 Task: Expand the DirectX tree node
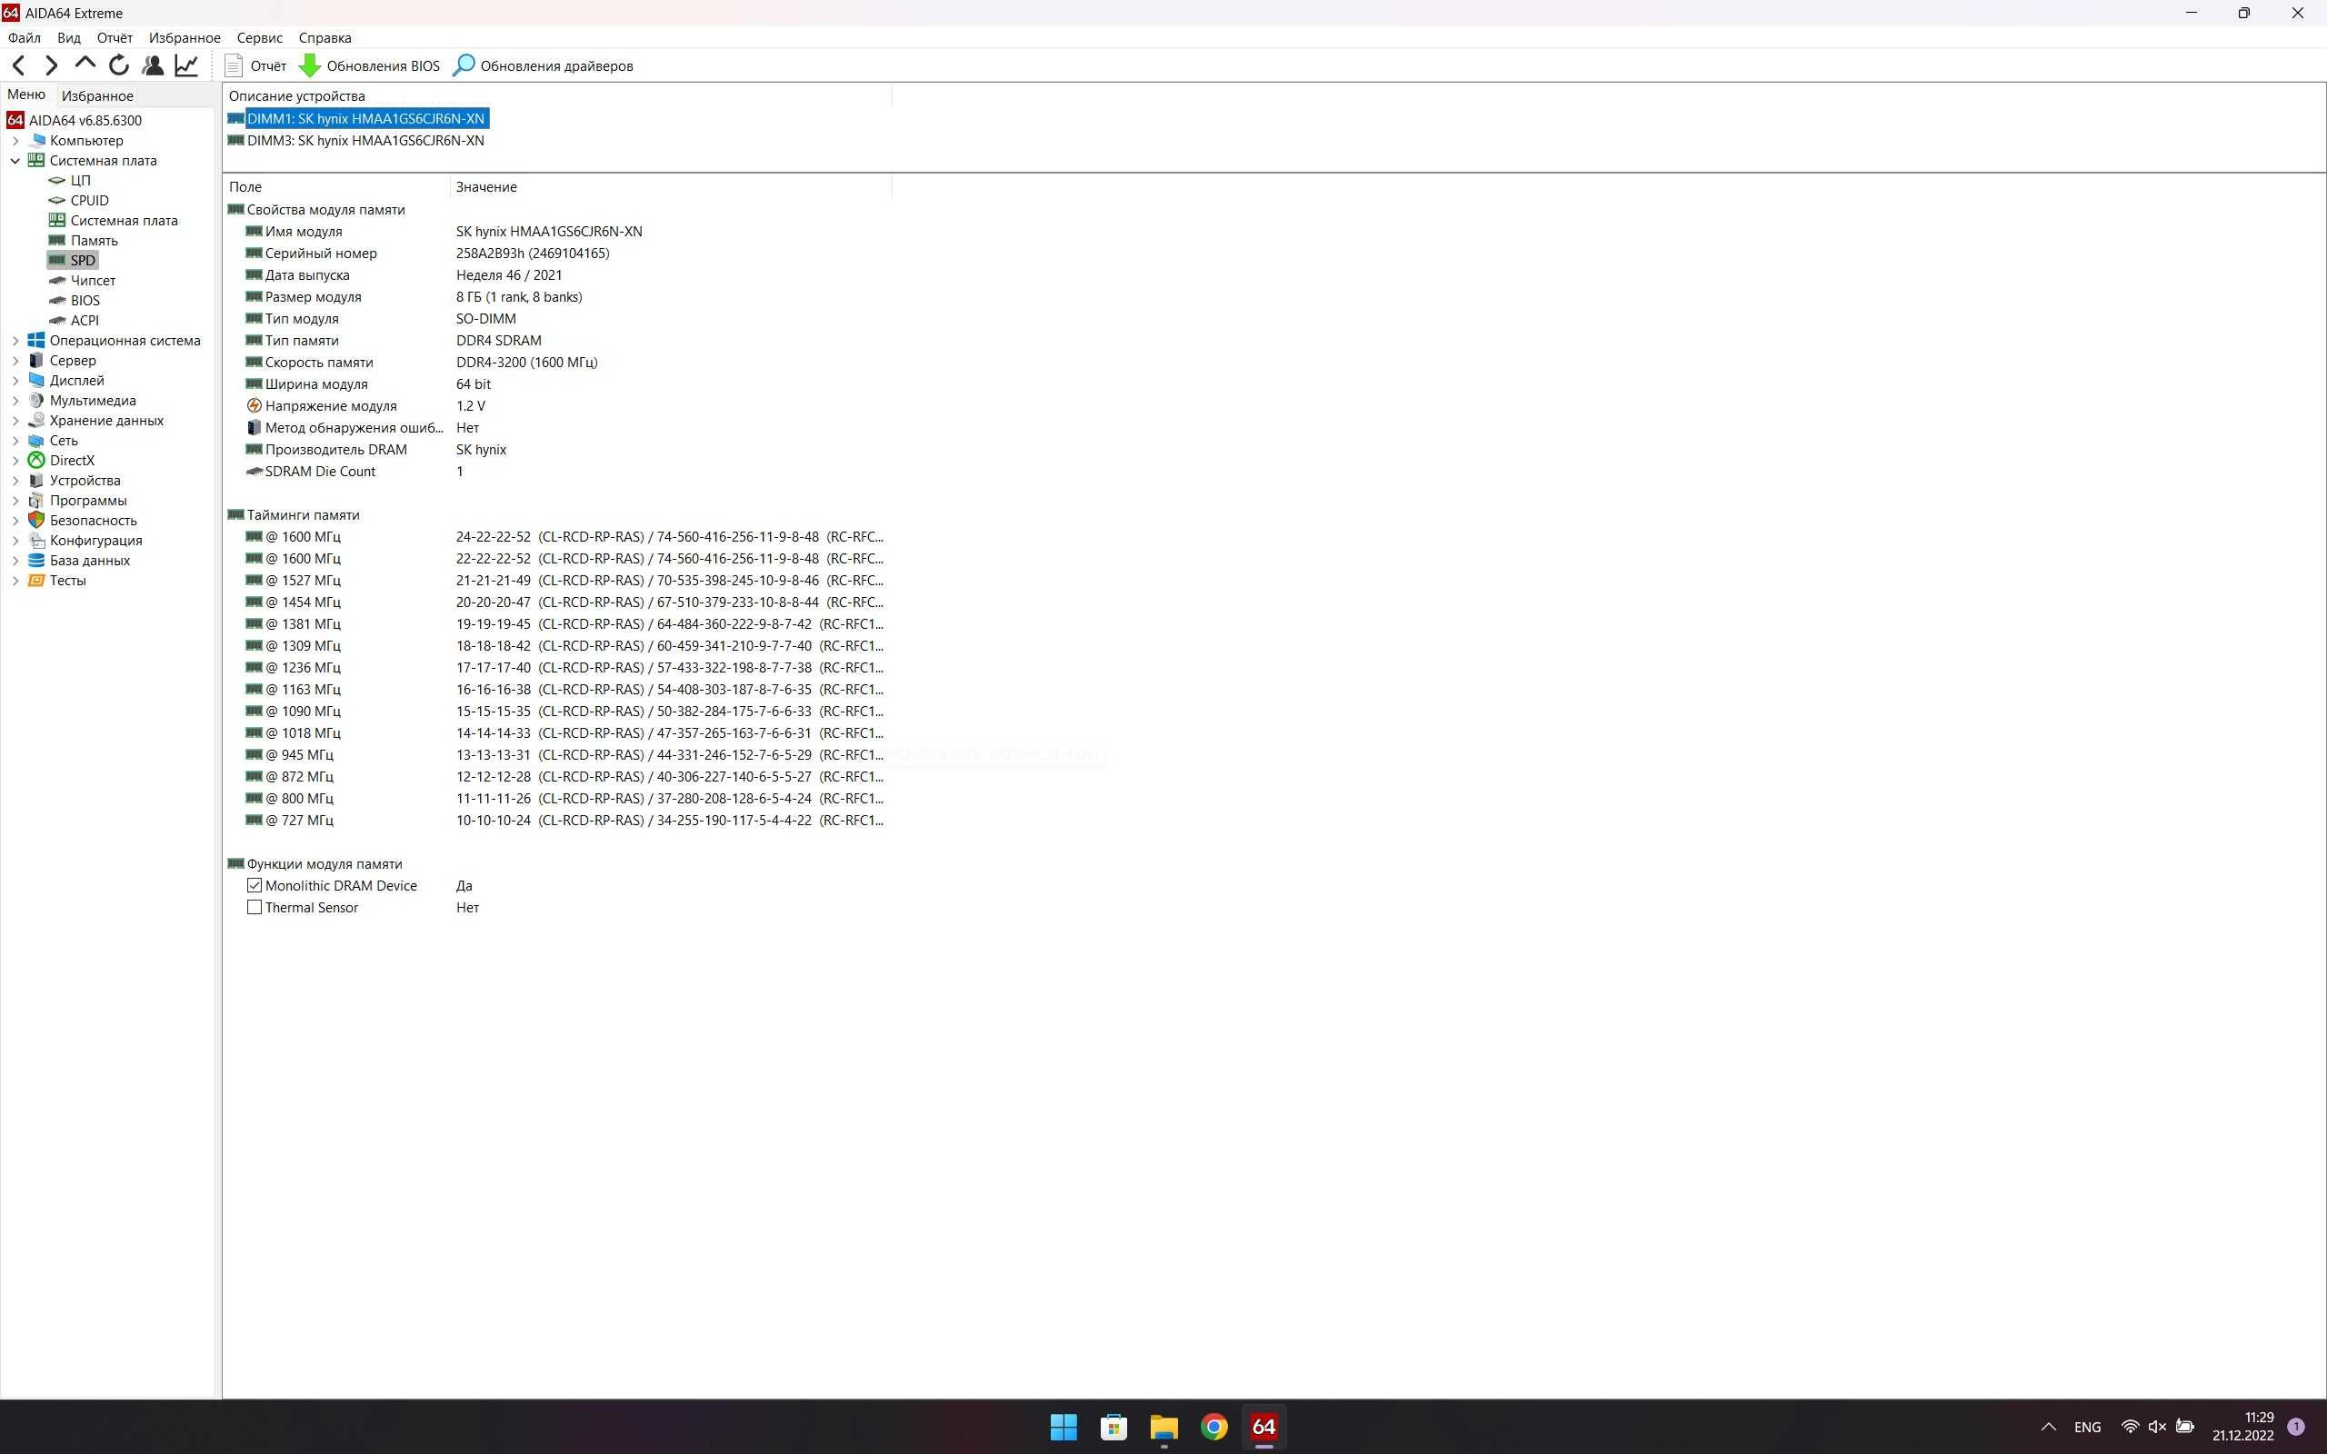tap(15, 461)
